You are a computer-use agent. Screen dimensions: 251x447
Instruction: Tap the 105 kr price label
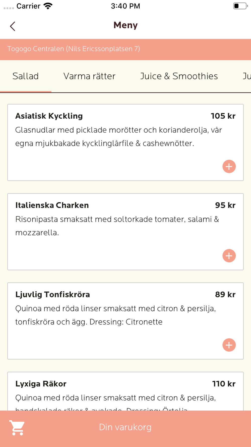223,116
